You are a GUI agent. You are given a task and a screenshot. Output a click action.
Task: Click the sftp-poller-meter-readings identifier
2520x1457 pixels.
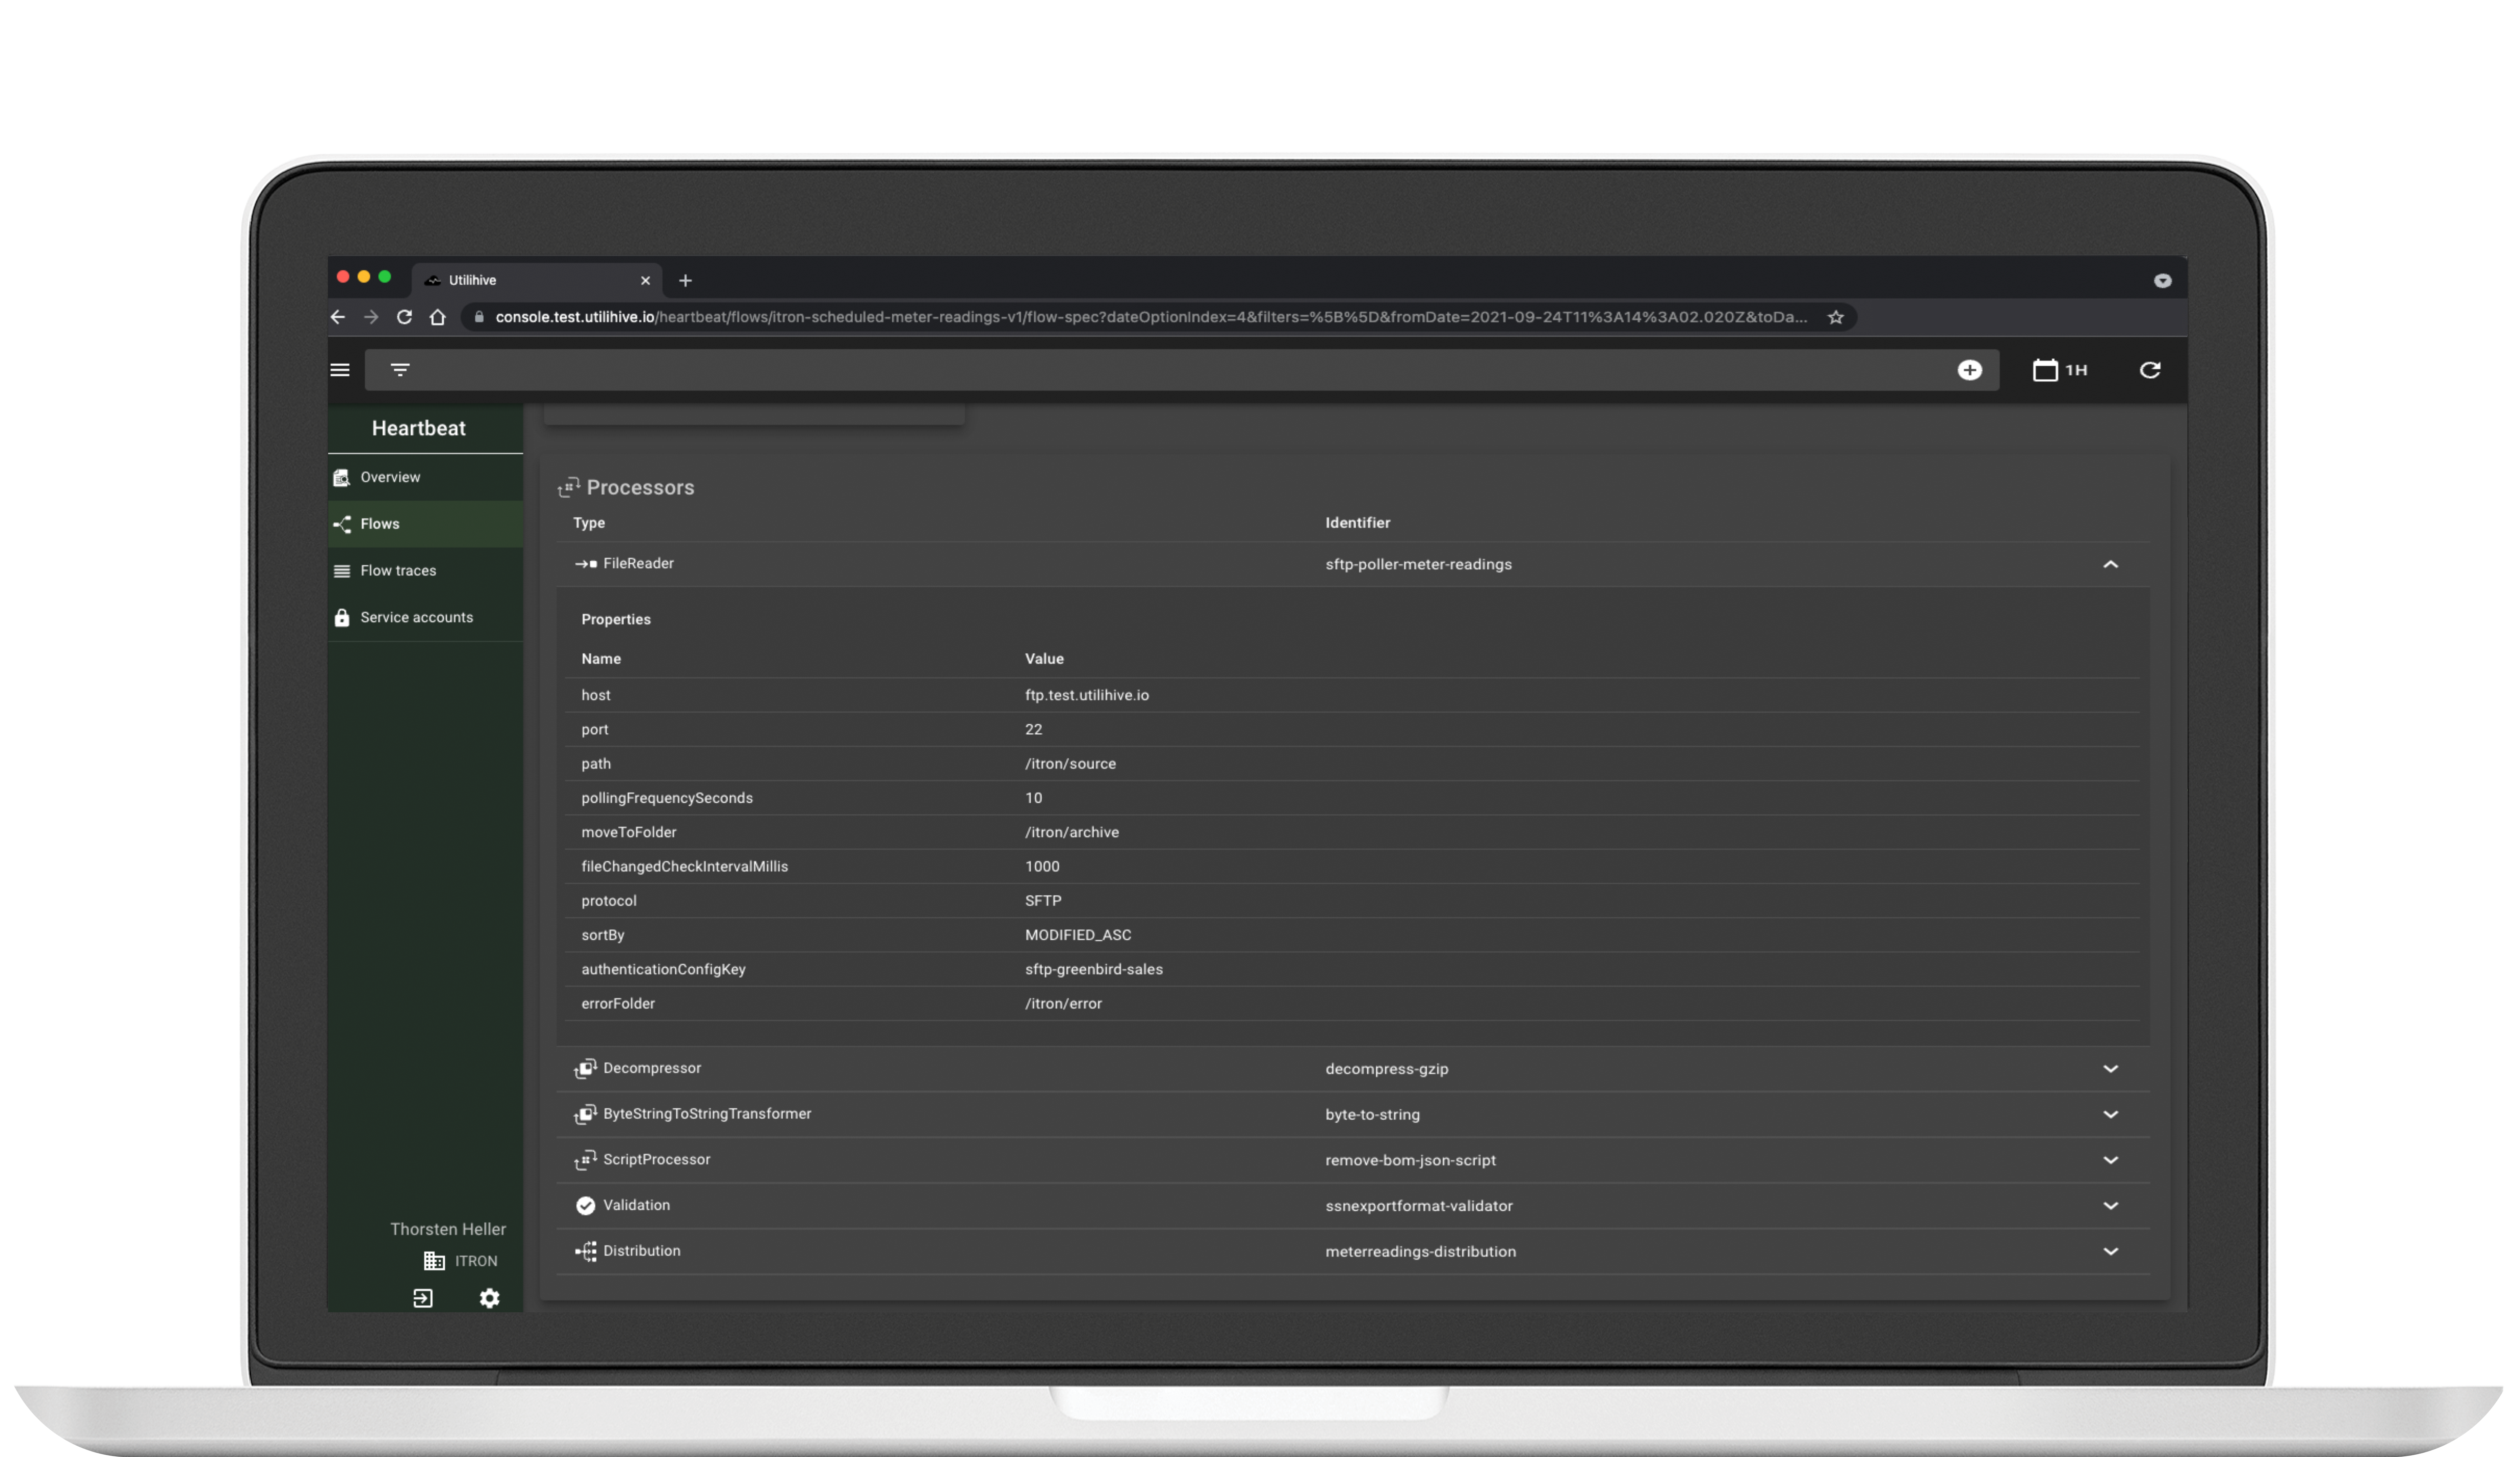tap(1419, 565)
